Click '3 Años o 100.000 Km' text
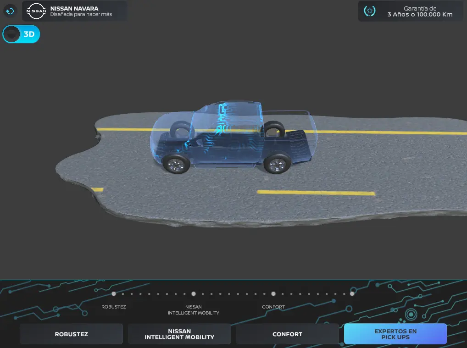Image resolution: width=467 pixels, height=348 pixels. (x=420, y=14)
